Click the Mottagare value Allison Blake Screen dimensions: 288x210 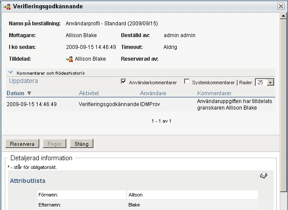tap(81, 35)
